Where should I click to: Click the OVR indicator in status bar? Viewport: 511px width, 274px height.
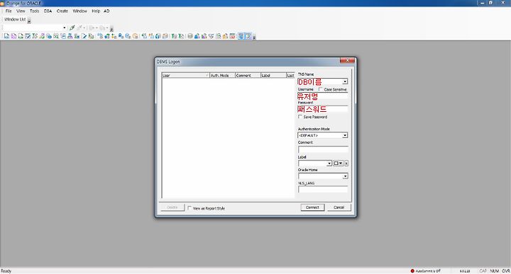click(506, 270)
